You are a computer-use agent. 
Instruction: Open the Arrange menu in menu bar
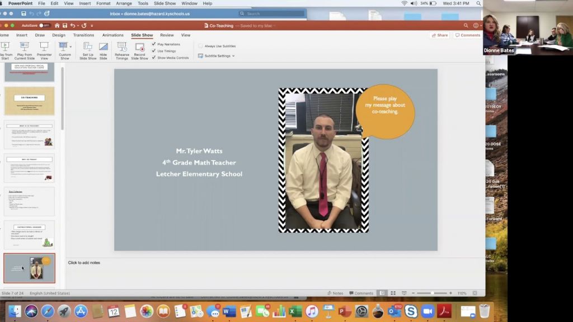pos(124,3)
